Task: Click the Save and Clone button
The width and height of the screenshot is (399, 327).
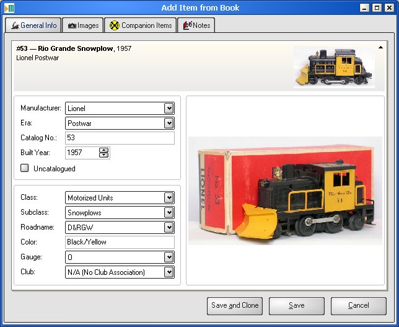Action: click(235, 306)
